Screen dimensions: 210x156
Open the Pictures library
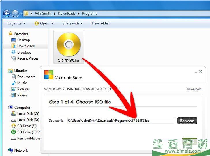(23, 89)
